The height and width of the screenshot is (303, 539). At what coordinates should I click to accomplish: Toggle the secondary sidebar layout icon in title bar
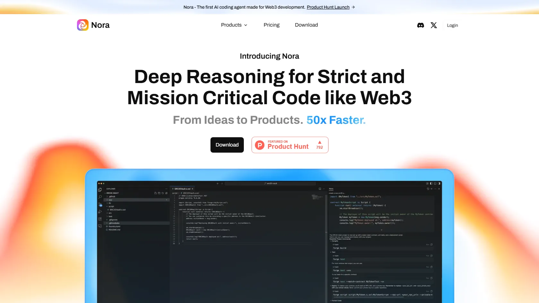coord(439,183)
